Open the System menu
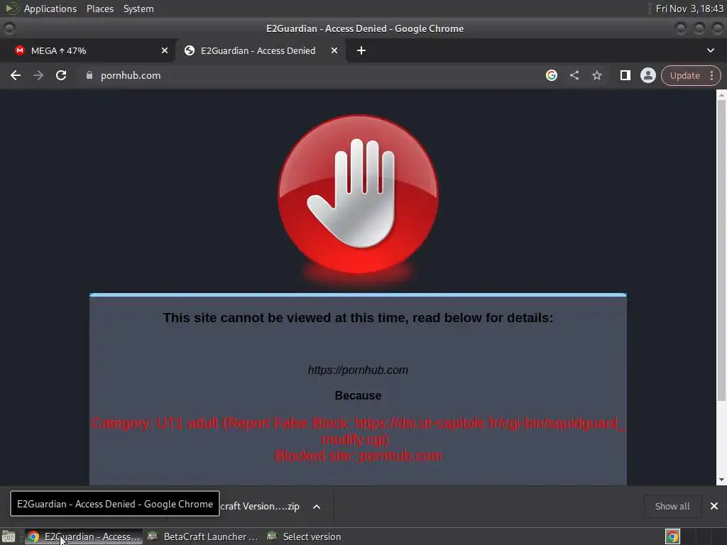This screenshot has width=727, height=545. coord(138,9)
